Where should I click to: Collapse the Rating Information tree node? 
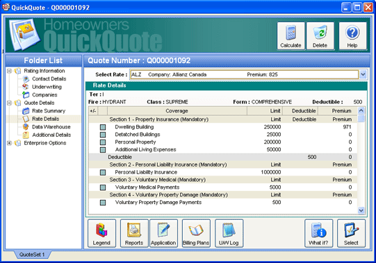pos(9,71)
